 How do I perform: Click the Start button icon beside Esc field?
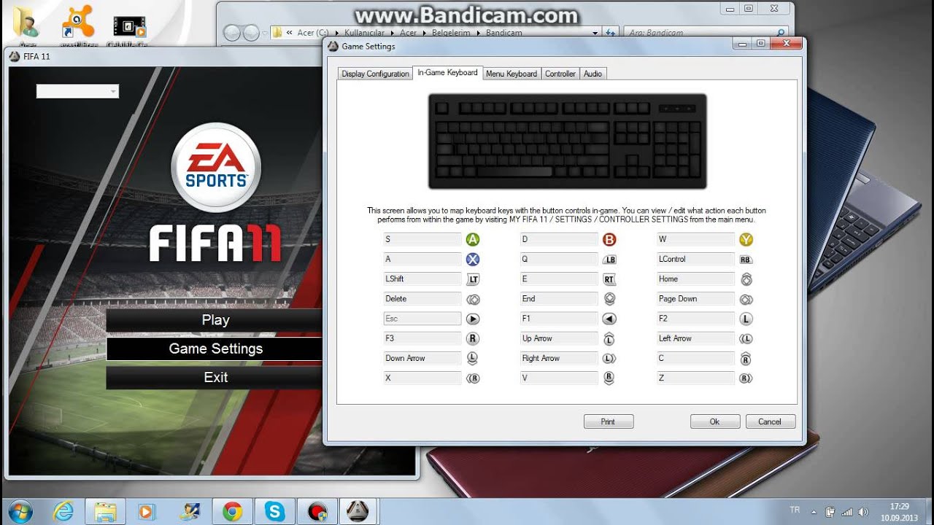click(x=473, y=319)
